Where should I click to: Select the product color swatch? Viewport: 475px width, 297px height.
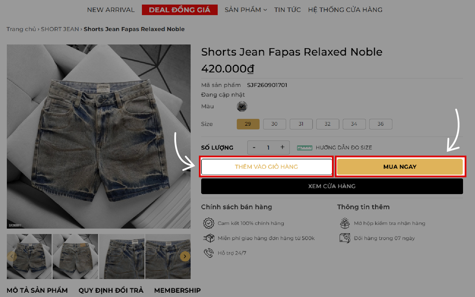click(242, 106)
